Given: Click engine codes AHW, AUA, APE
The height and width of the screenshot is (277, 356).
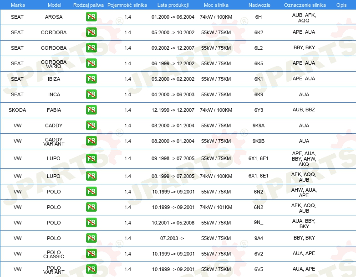Looking at the screenshot, I should (304, 193).
